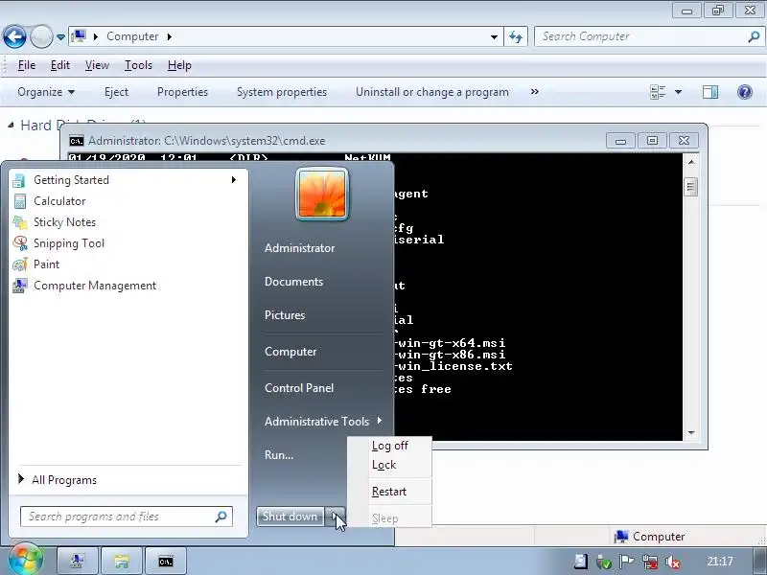Select Restart from power menu
This screenshot has height=575, width=767.
(x=390, y=492)
